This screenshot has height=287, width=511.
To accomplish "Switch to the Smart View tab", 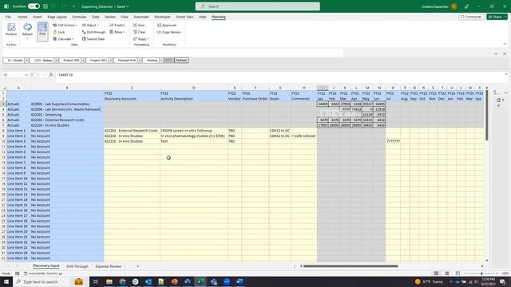I will [184, 17].
